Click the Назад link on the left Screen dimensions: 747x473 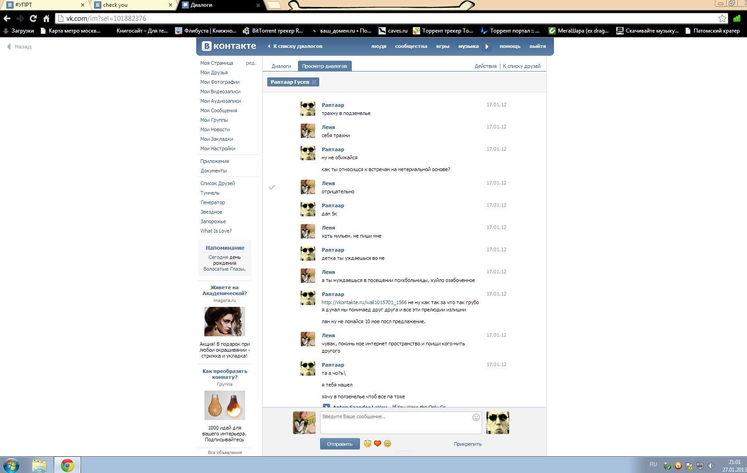[x=19, y=47]
